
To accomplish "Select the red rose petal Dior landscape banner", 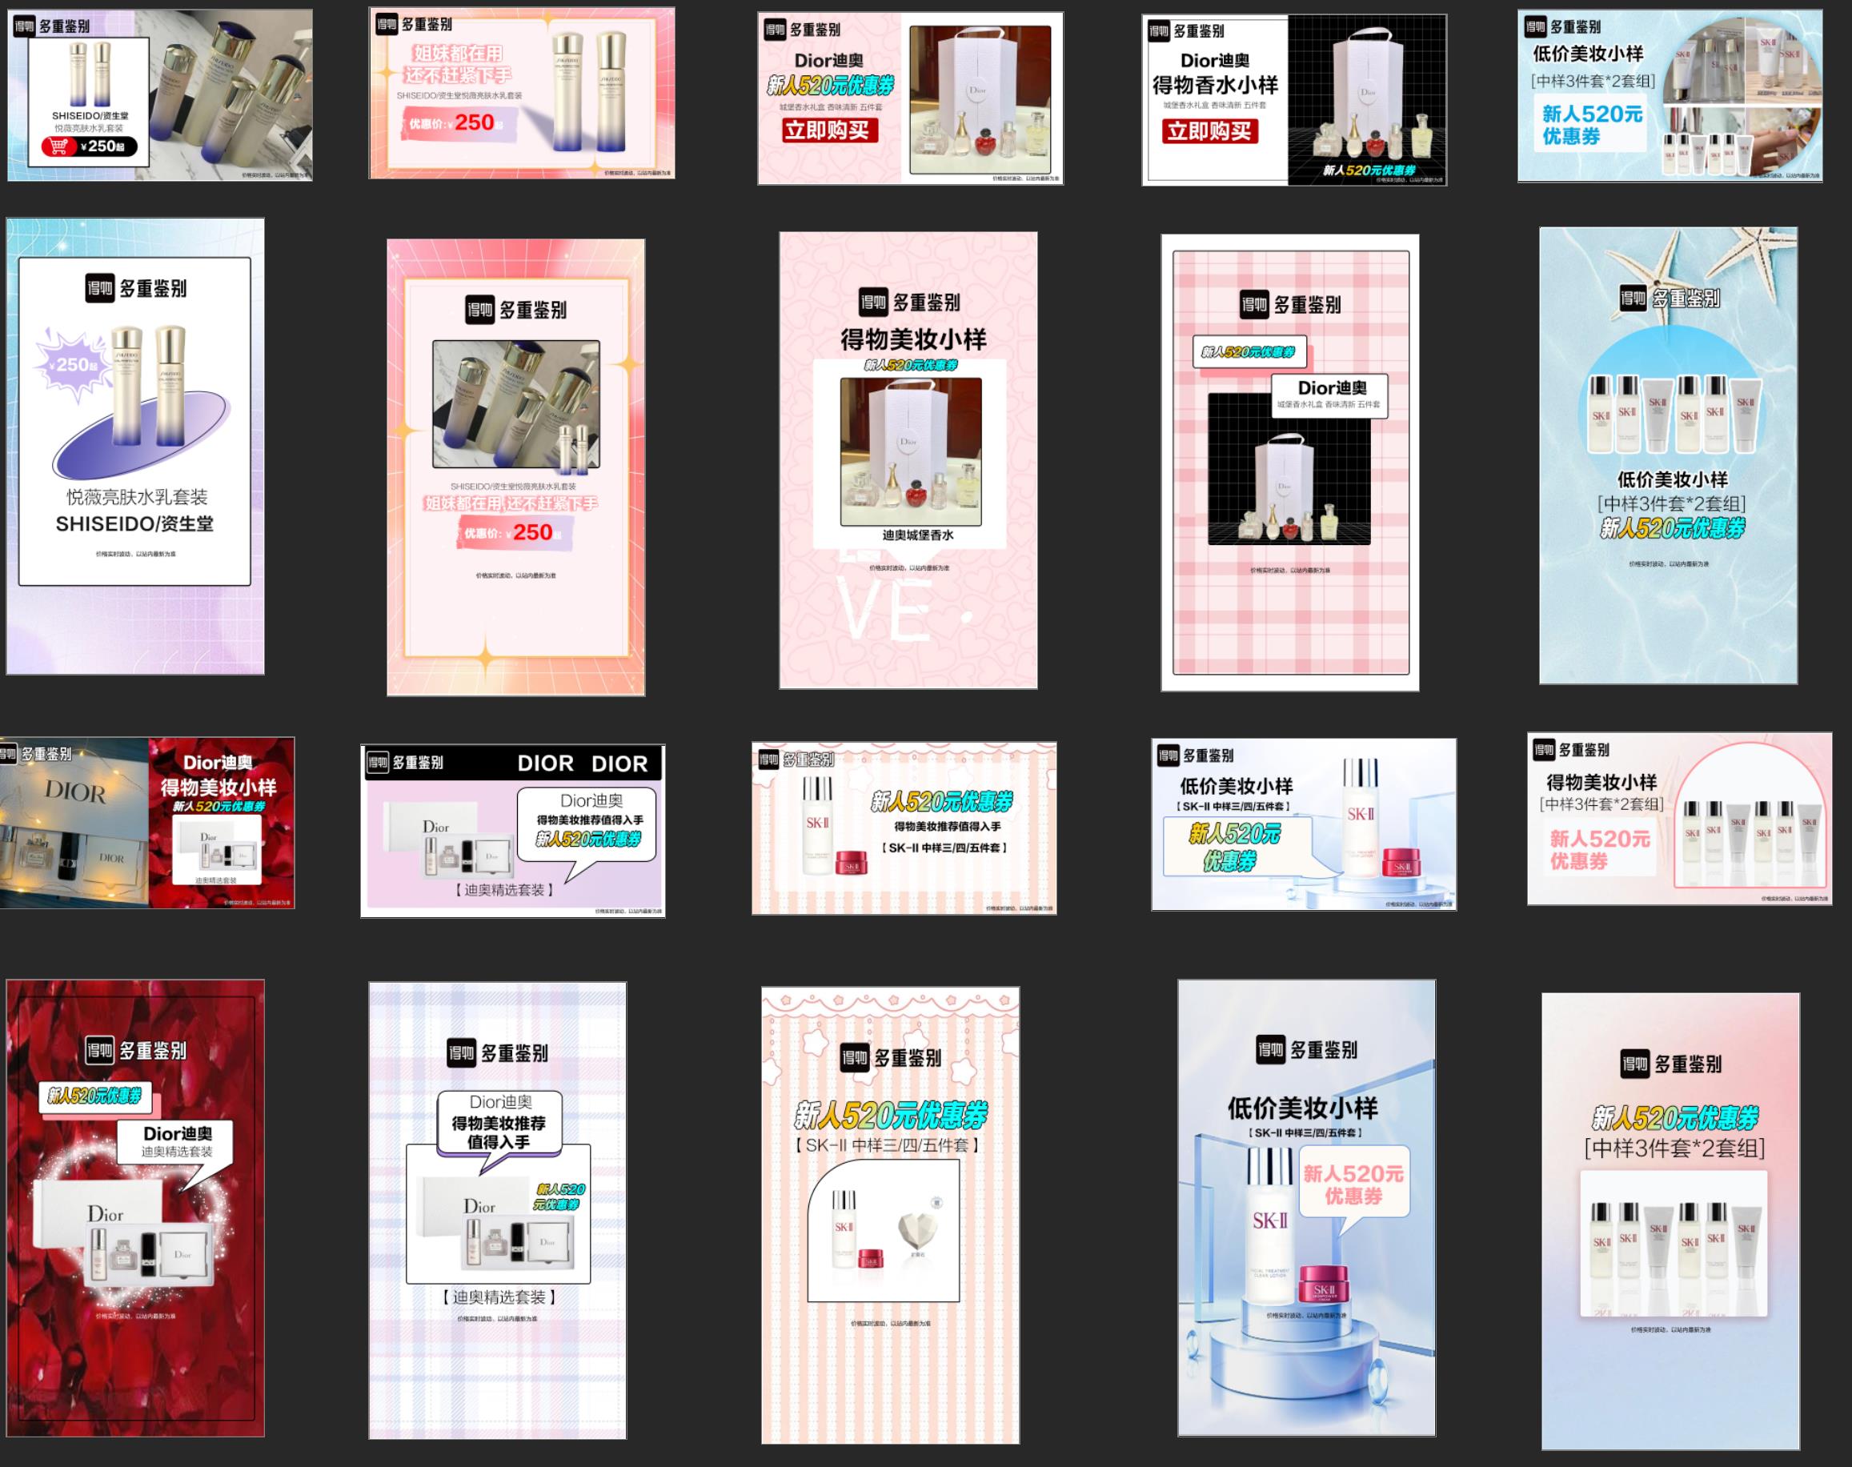I will 147,822.
